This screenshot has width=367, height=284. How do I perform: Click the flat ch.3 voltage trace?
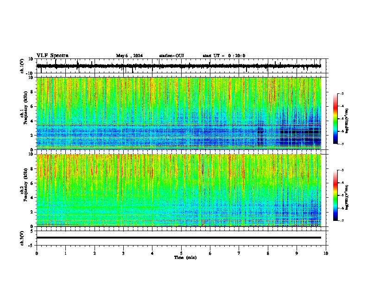pyautogui.click(x=179, y=238)
